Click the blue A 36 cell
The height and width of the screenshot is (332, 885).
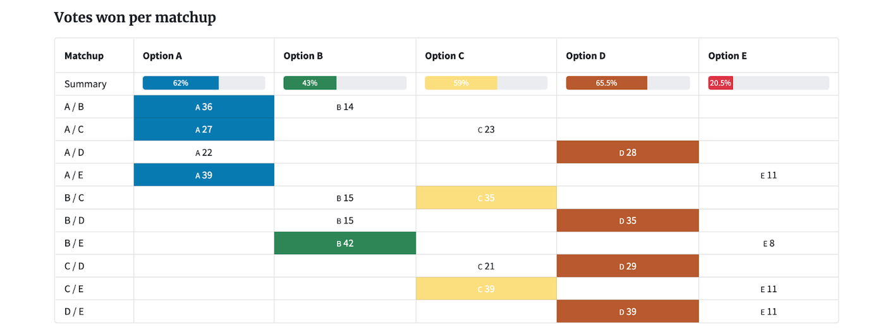(204, 107)
